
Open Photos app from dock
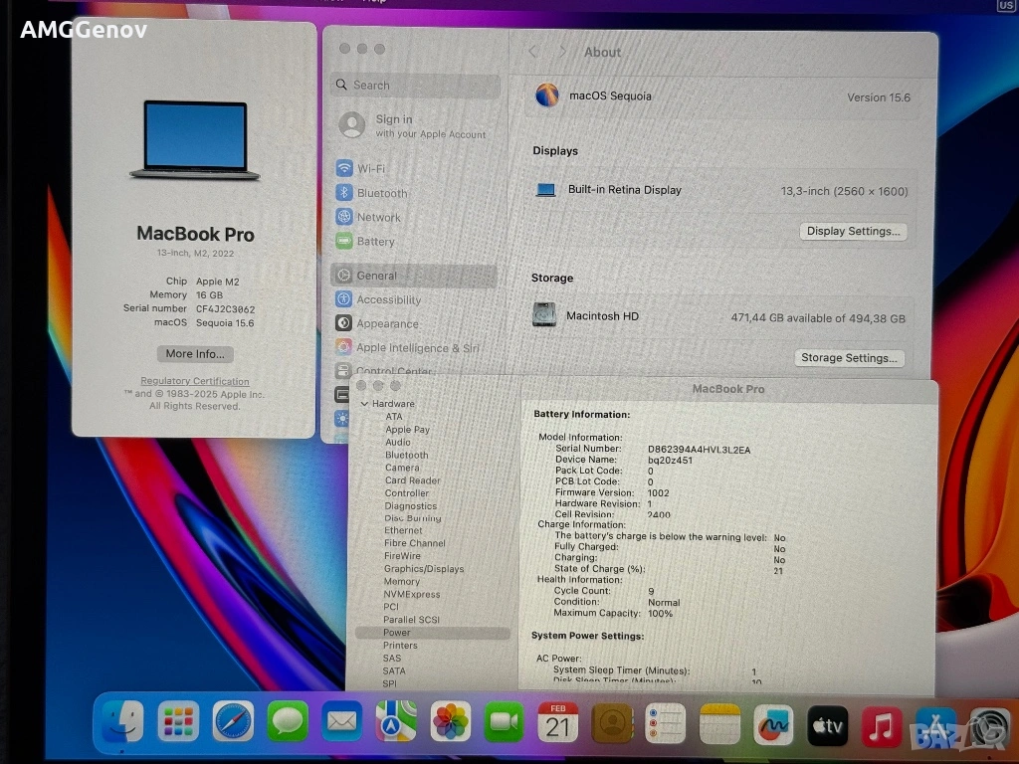click(x=450, y=723)
